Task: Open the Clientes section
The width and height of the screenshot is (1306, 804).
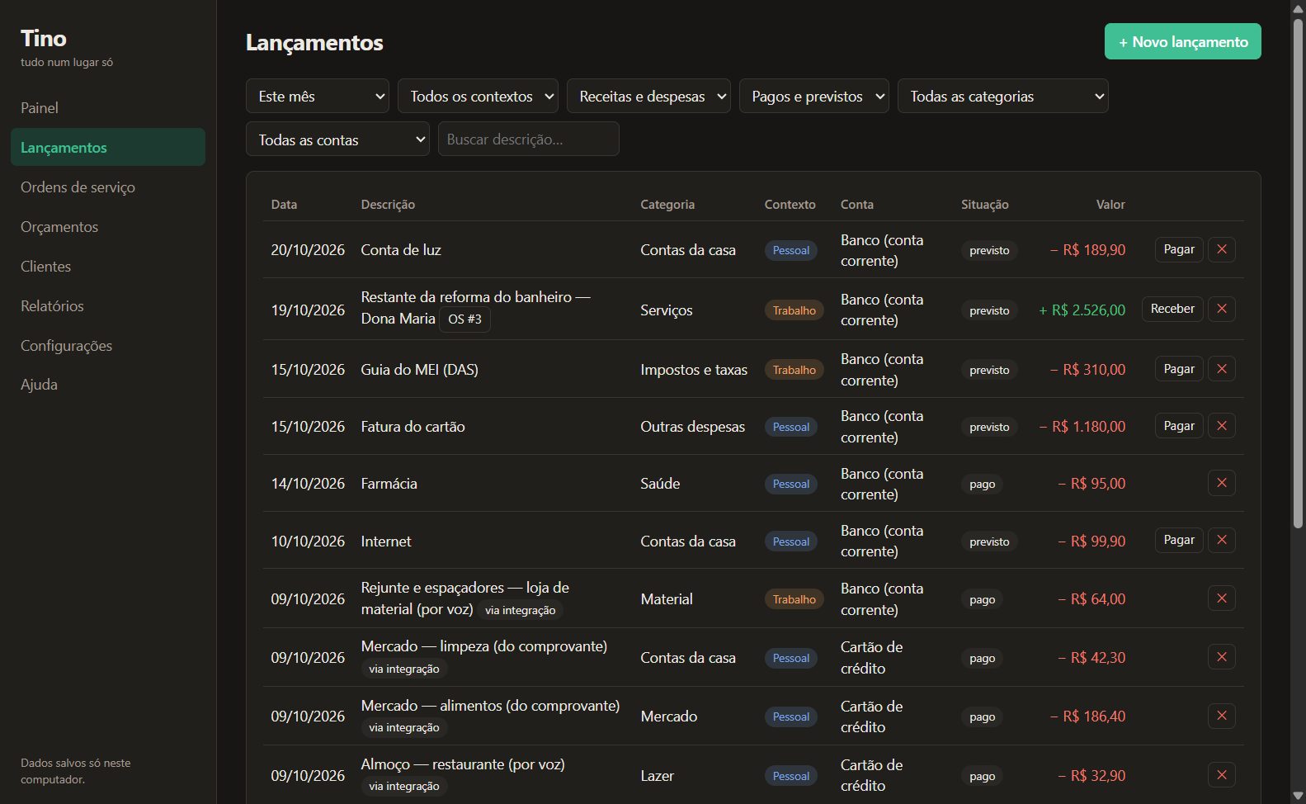Action: (108, 267)
